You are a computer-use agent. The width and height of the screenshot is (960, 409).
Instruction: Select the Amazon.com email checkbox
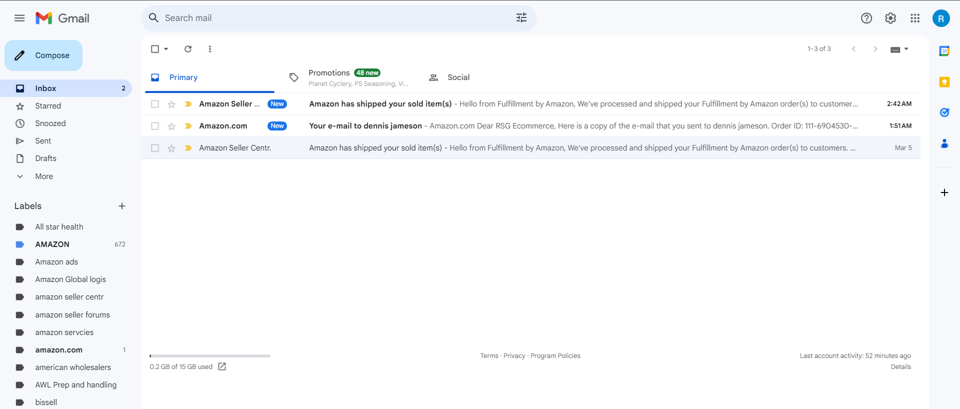[155, 126]
